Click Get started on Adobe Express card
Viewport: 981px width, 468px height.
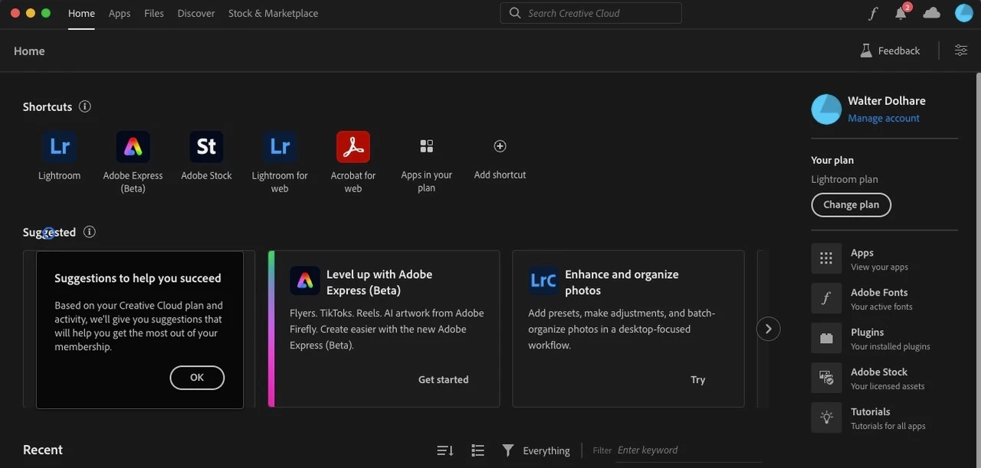click(x=443, y=379)
